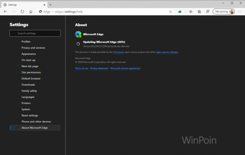Select About Microsoft Edge in sidebar
The height and width of the screenshot is (155, 245).
pos(35,128)
